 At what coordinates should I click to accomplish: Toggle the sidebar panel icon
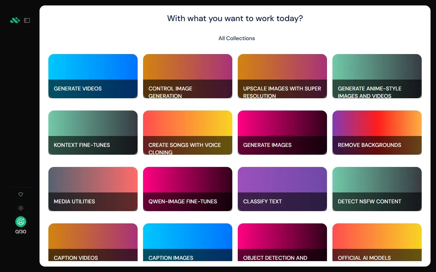[x=27, y=20]
